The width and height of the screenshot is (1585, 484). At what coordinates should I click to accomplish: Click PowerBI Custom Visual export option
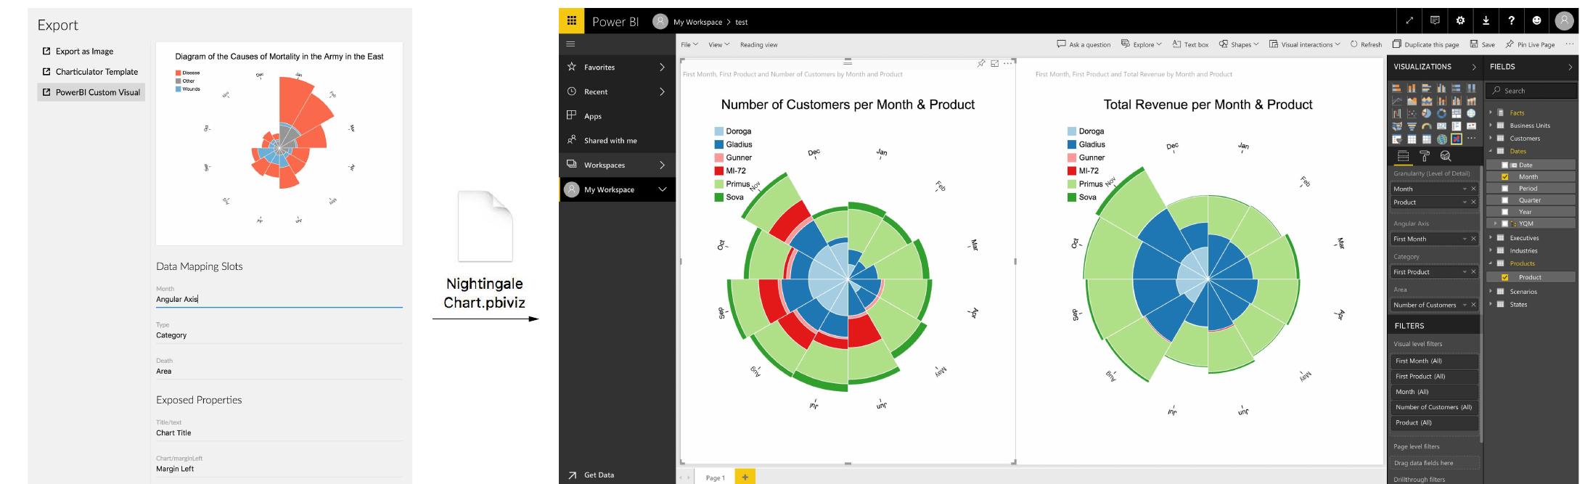click(91, 92)
